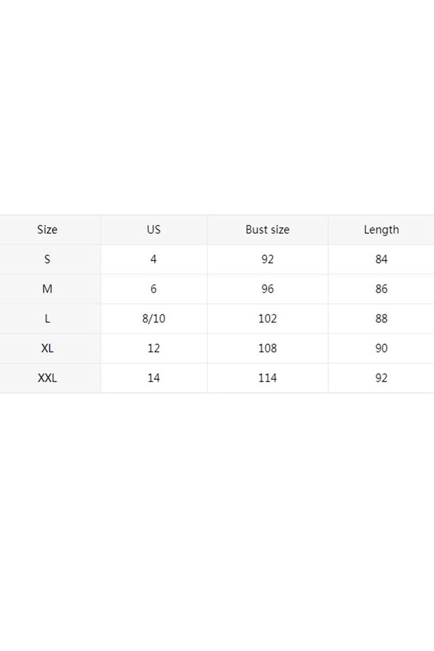The height and width of the screenshot is (651, 434).
Task: Click the length 90 cell
Action: click(381, 348)
